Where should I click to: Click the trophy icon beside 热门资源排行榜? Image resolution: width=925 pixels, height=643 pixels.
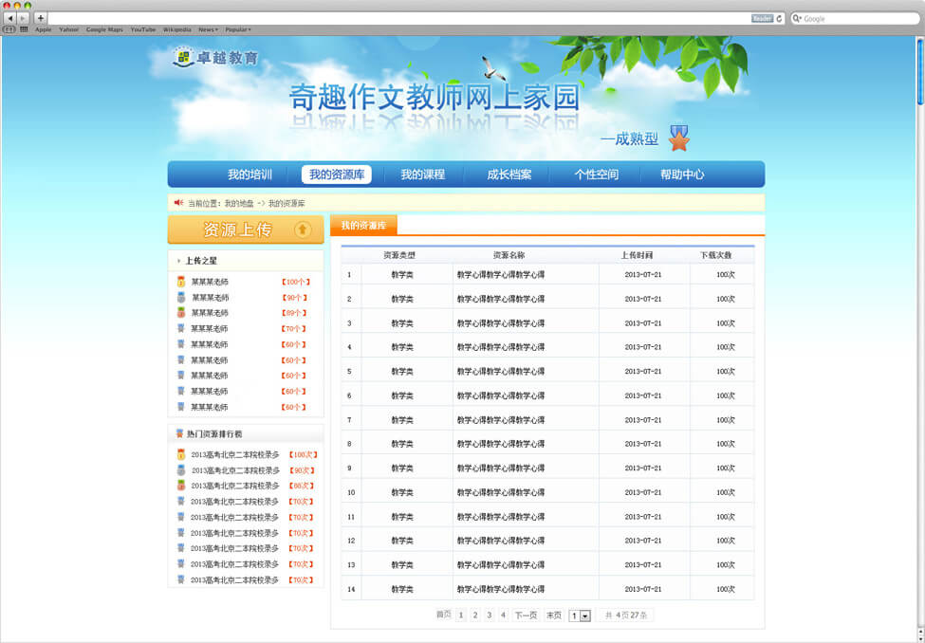[178, 433]
